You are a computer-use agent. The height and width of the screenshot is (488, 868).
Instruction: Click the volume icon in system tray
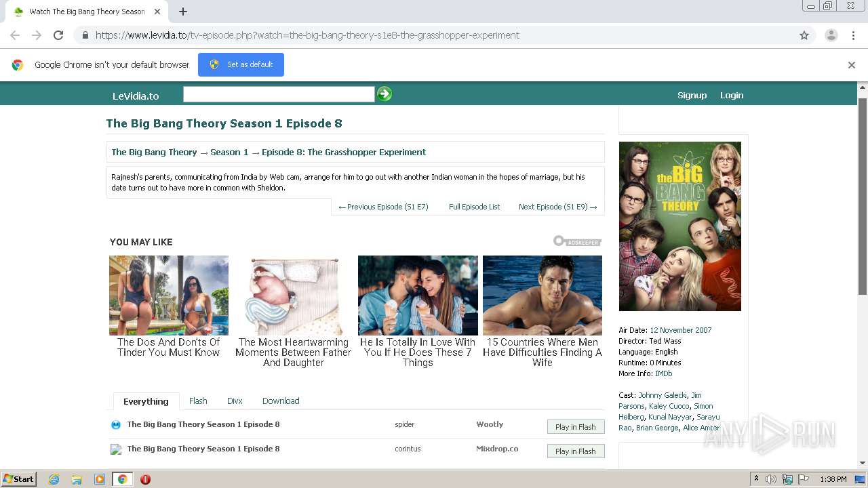pos(771,479)
